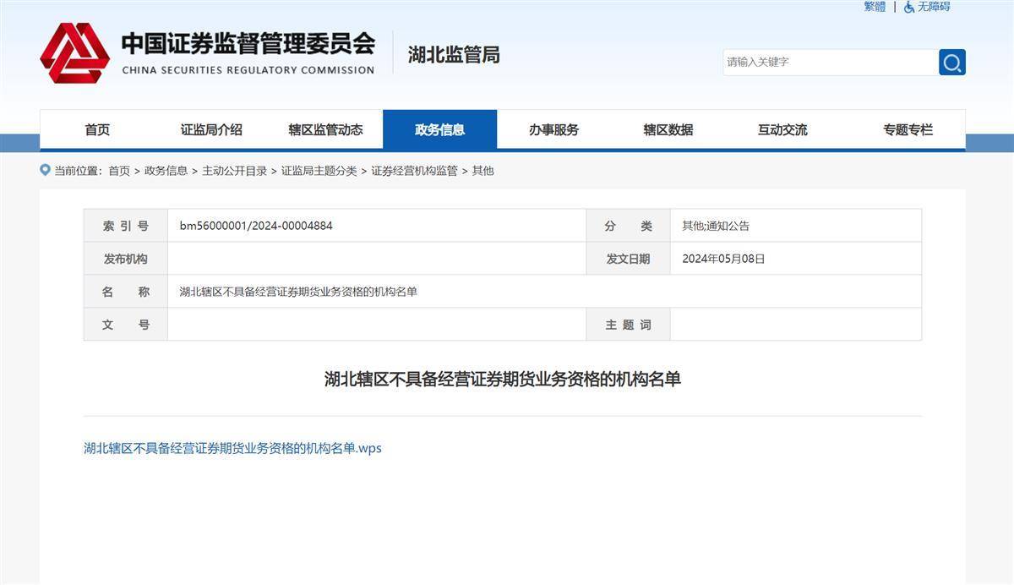Select index number bm56000001/2024-00004884
Image resolution: width=1014 pixels, height=585 pixels.
(x=256, y=226)
